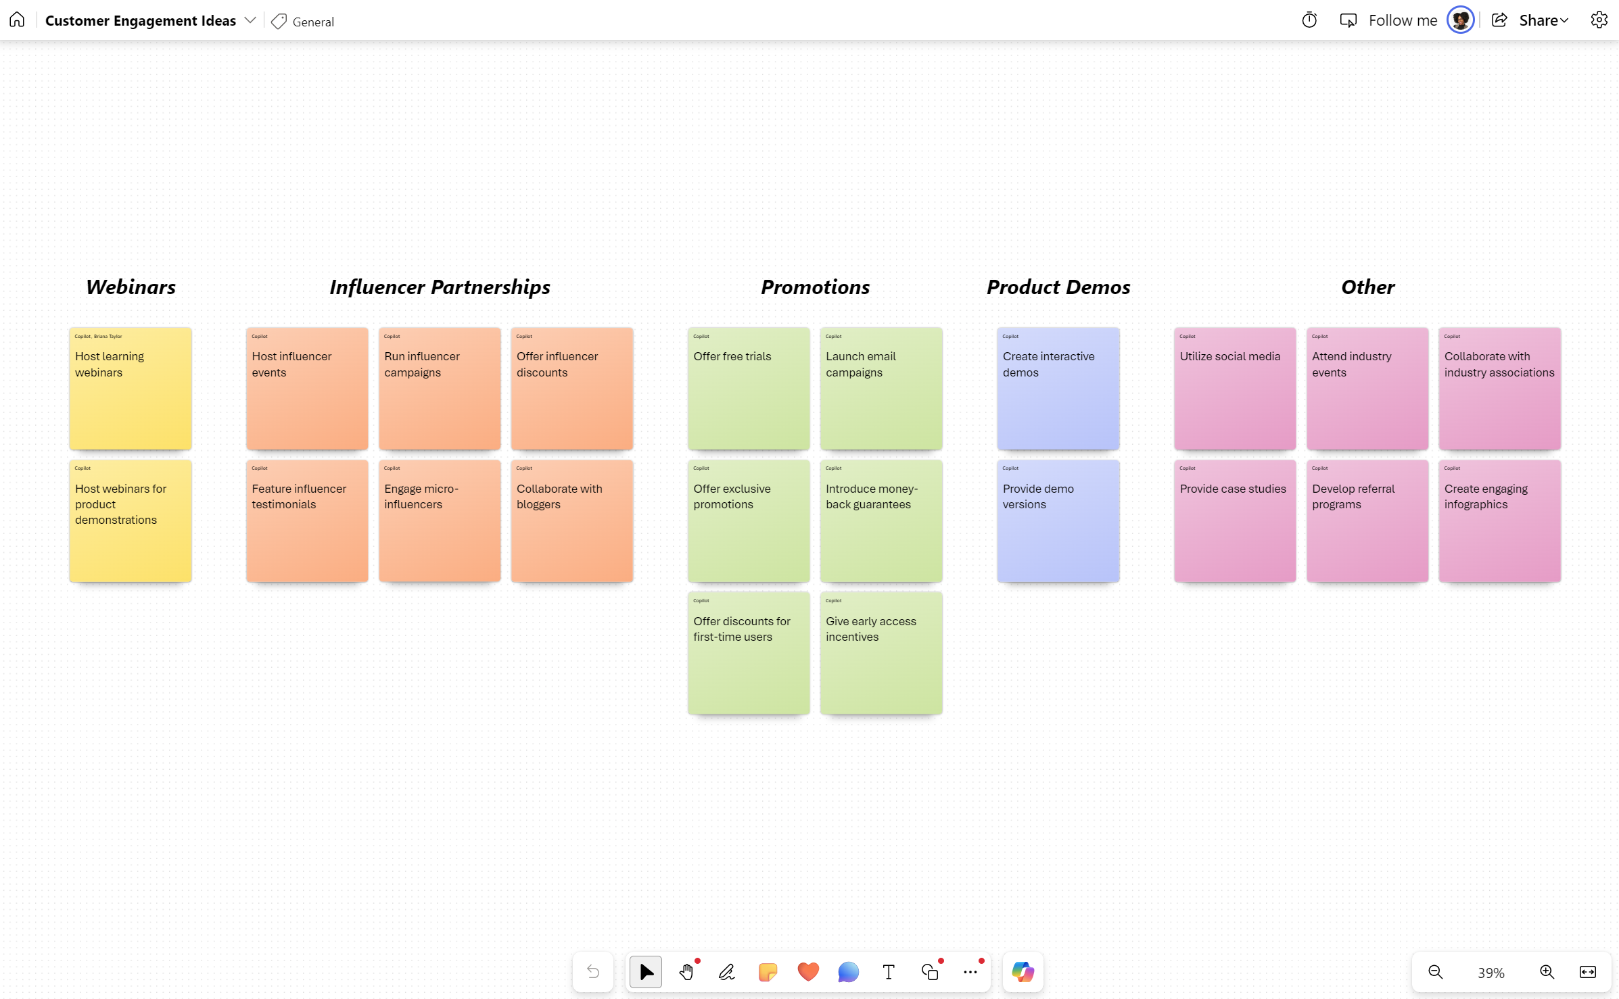Open the General label tag
Image resolution: width=1619 pixels, height=999 pixels.
click(302, 21)
